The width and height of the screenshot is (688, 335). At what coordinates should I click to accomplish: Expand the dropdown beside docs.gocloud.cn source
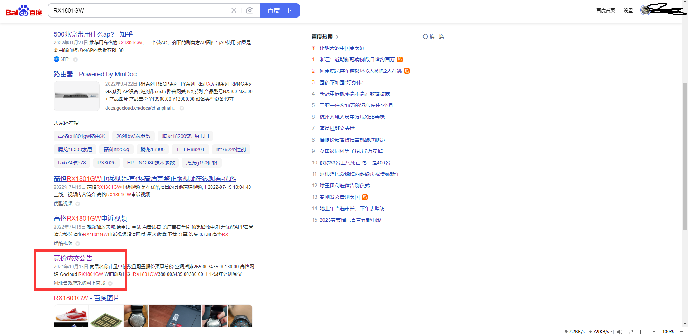click(x=182, y=108)
